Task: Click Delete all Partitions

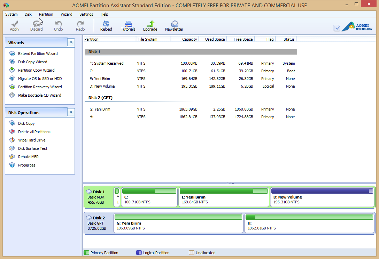Action: (34, 132)
